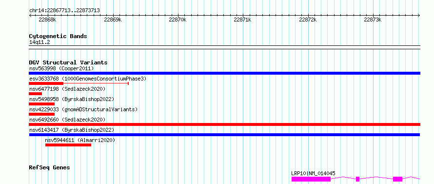
Task: Click the left arrowhead of the ruler
Action: [x=30, y=15]
